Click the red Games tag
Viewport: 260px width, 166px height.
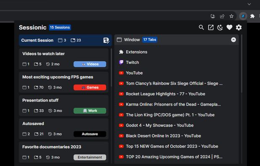[x=90, y=88]
